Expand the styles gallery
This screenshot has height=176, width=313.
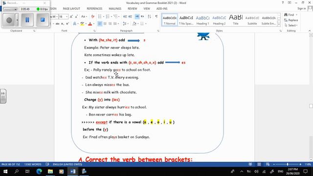pos(279,24)
